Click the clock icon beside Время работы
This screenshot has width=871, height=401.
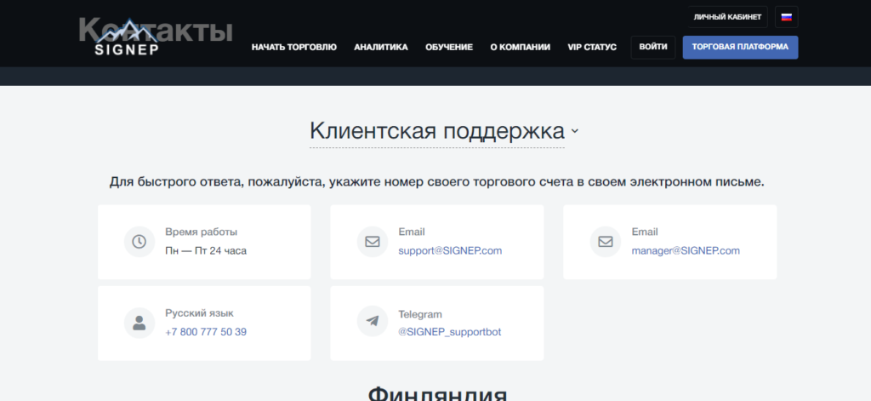[139, 242]
